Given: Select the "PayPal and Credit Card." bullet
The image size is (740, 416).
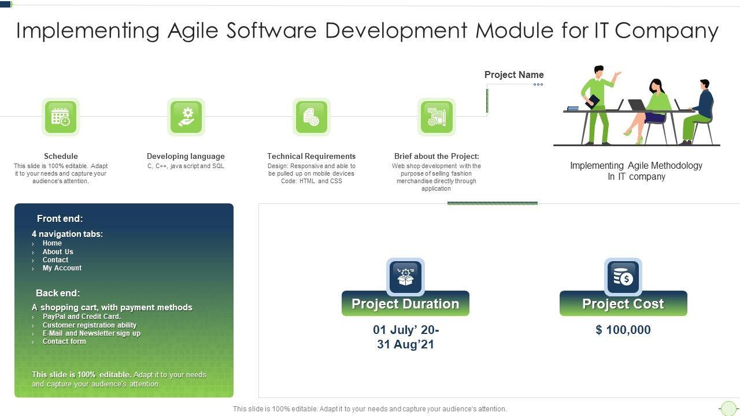Looking at the screenshot, I should [x=82, y=317].
